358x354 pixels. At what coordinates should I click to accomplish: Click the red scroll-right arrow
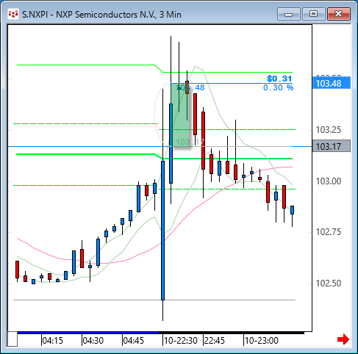pyautogui.click(x=343, y=339)
